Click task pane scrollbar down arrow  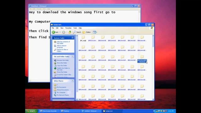coord(77,99)
